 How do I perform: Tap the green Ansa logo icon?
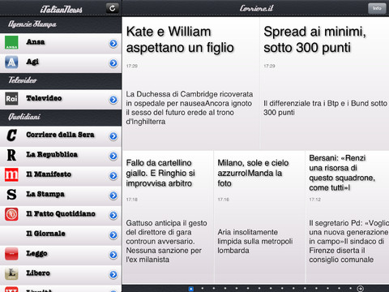coord(11,43)
